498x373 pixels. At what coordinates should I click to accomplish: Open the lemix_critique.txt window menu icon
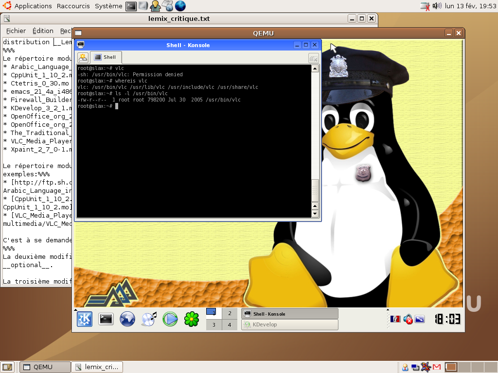tap(7, 18)
